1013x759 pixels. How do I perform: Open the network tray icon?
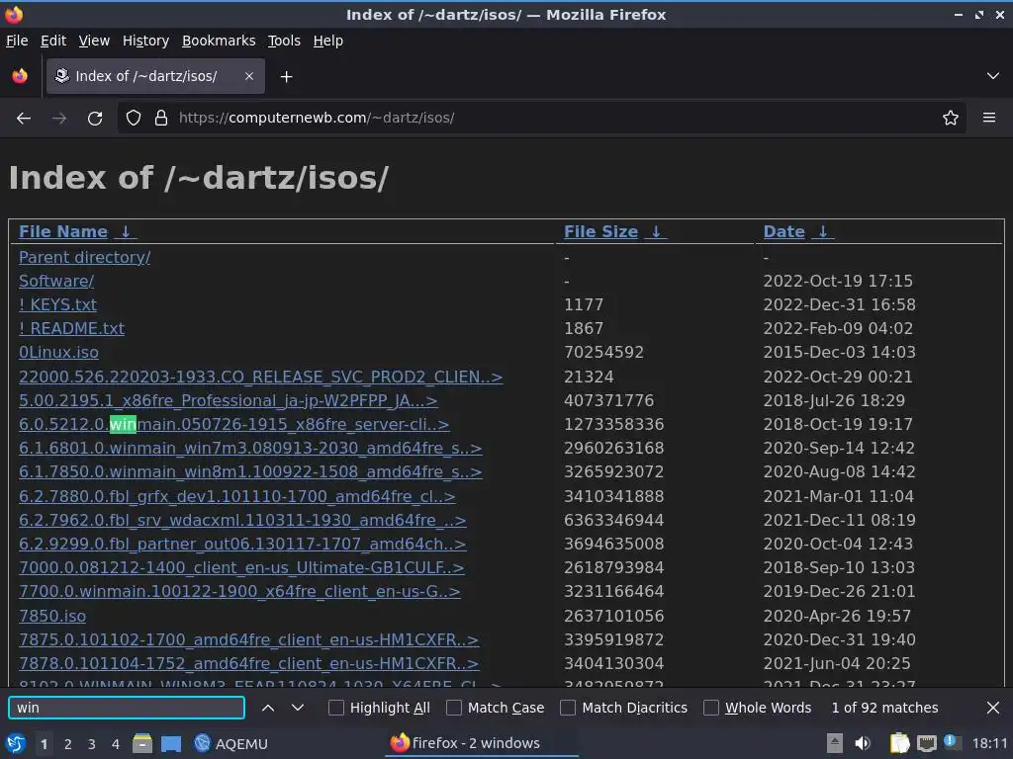926,743
